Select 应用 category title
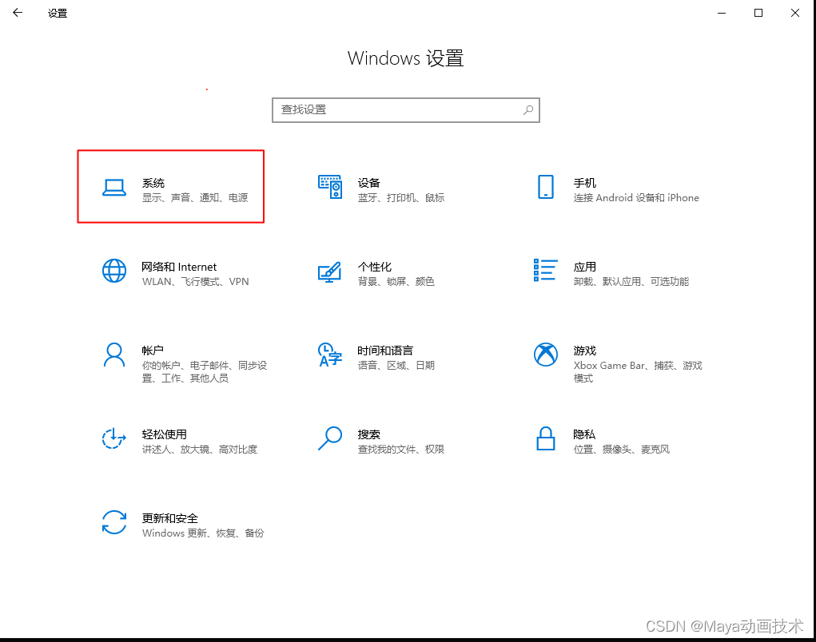816x642 pixels. [584, 267]
